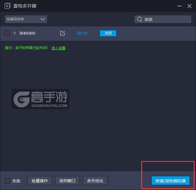
Task: Open the 多开优化 button
Action: [x=95, y=181]
